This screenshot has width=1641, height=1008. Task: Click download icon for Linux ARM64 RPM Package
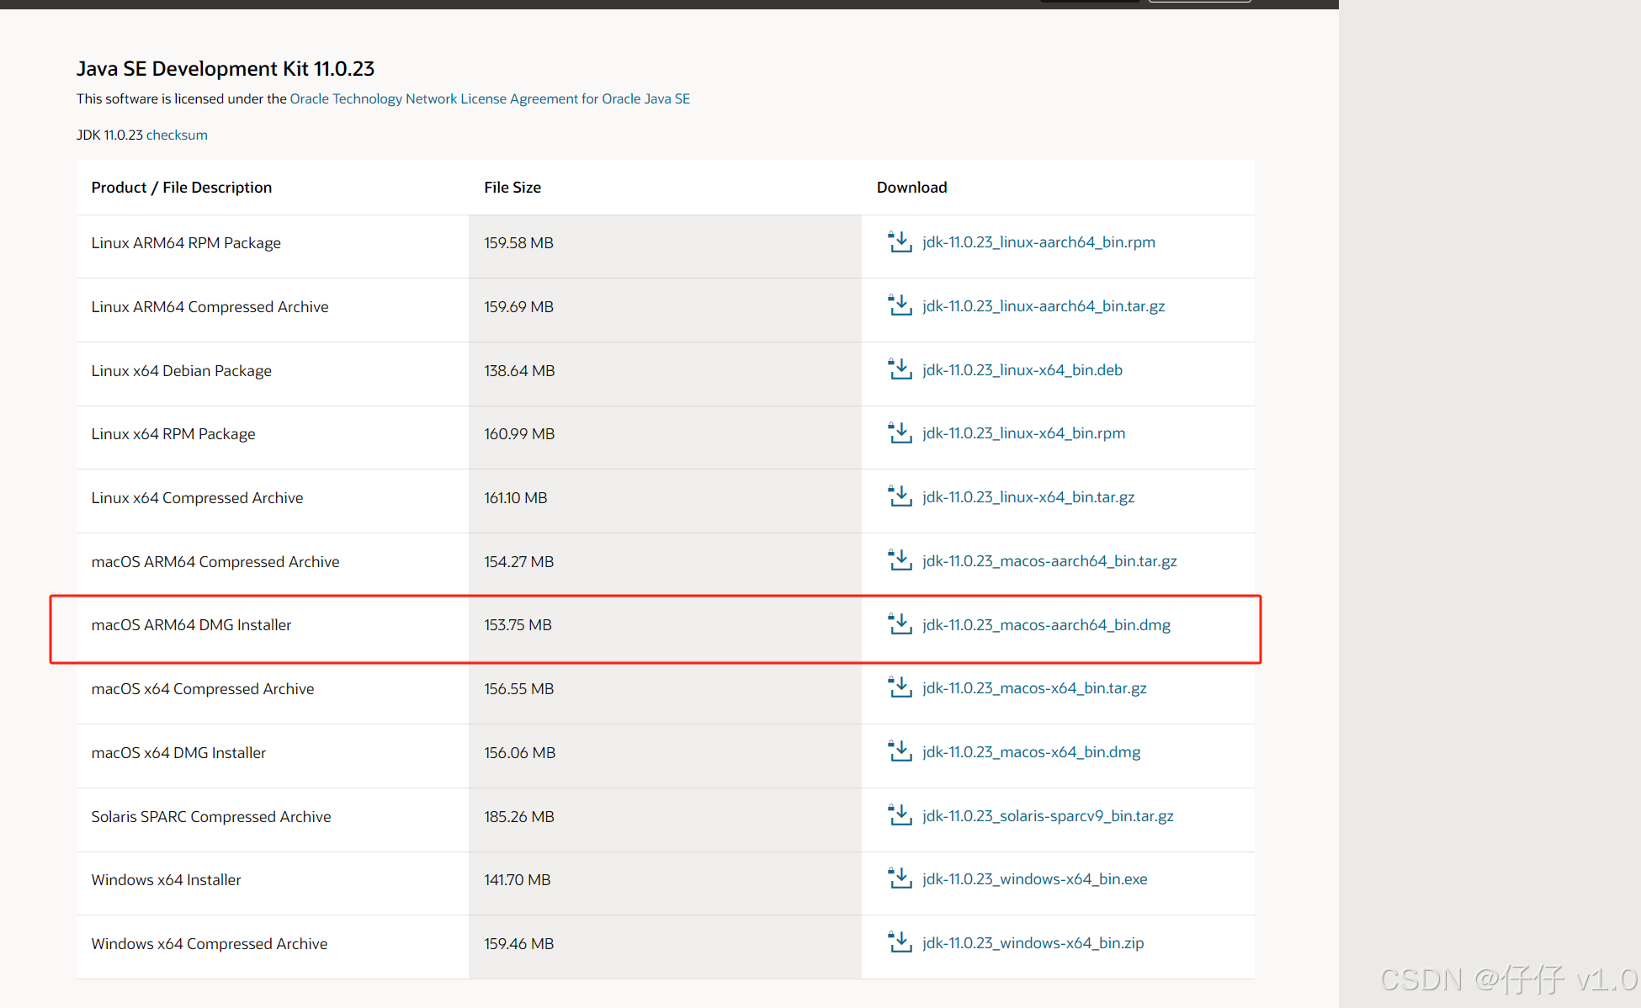tap(900, 242)
